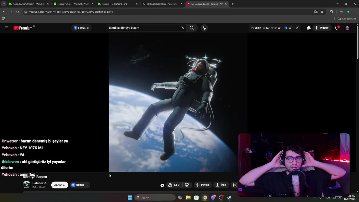Clear the search box with the X

click(183, 28)
